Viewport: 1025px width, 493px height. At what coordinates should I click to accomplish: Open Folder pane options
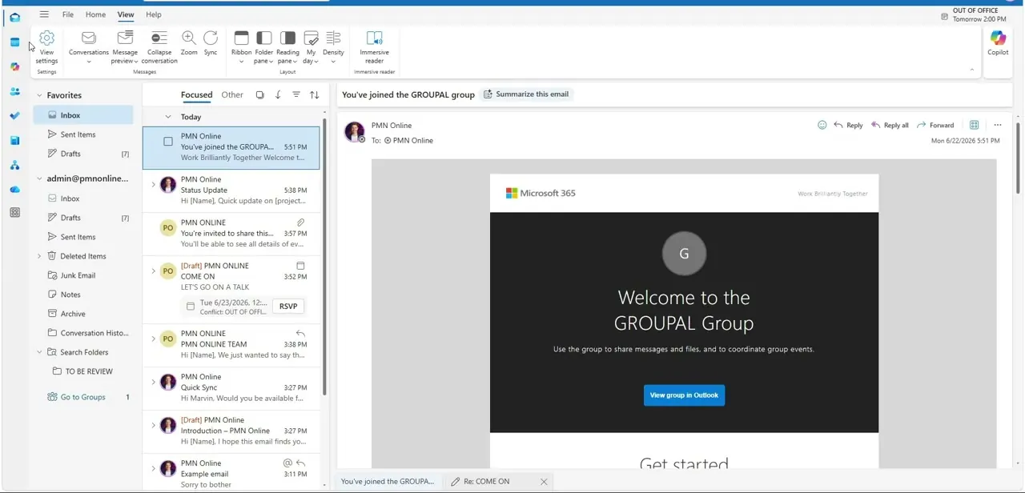click(x=263, y=47)
